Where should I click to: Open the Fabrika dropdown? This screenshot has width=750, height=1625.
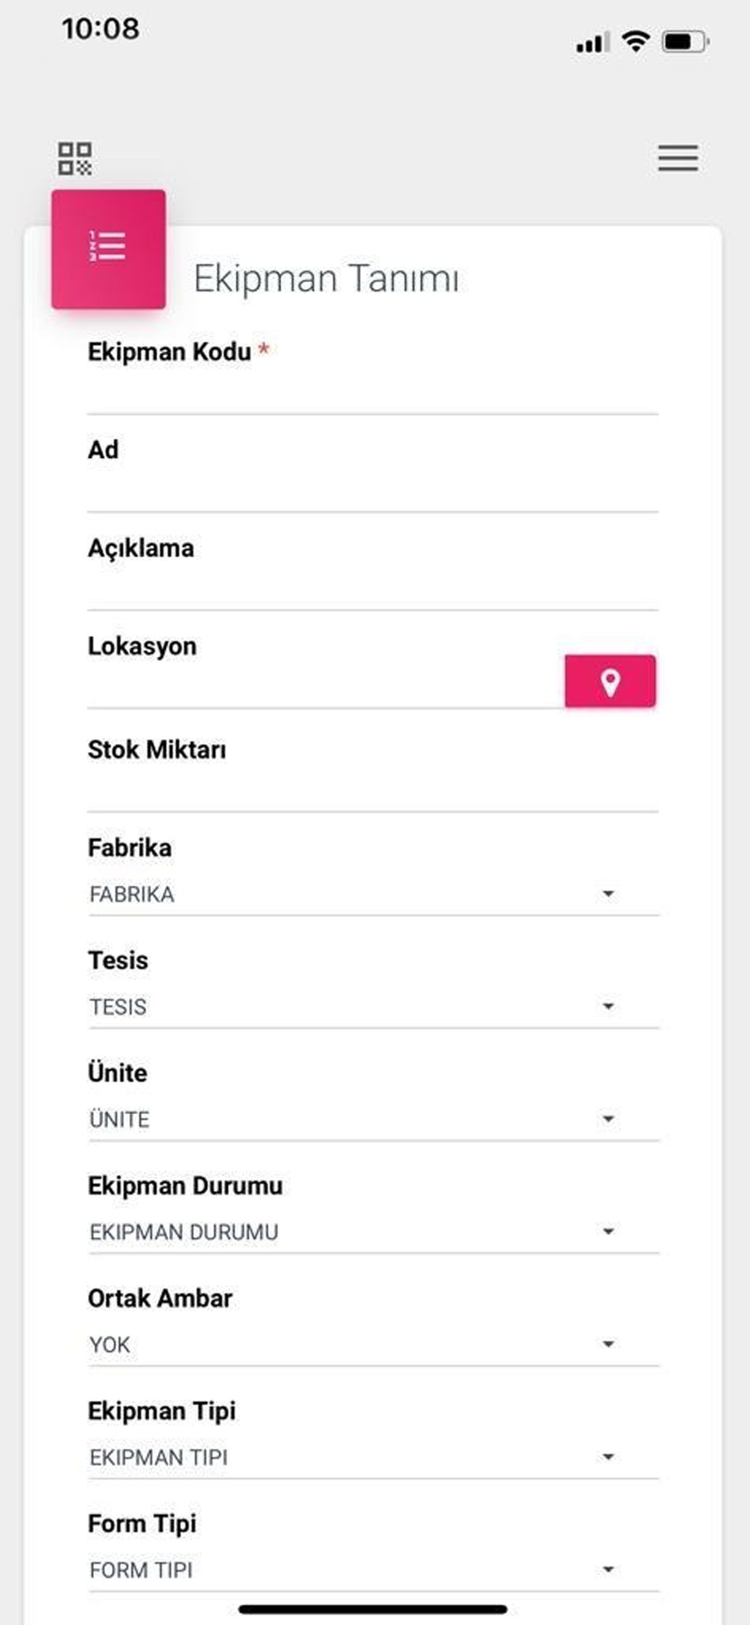point(373,895)
